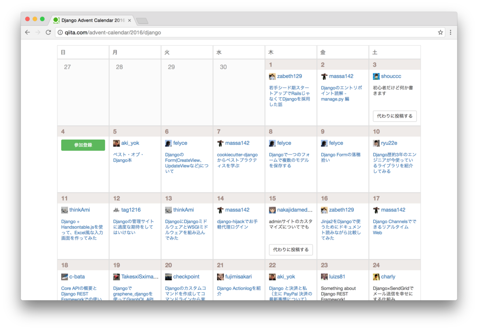Open article cookiecutter-djangoからベストプラクティスを学ぶ
This screenshot has width=478, height=330.
coord(237,160)
